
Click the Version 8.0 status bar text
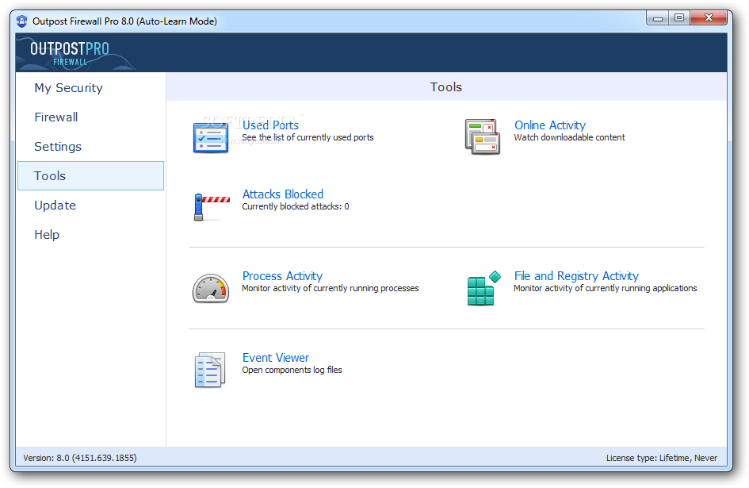click(x=80, y=458)
